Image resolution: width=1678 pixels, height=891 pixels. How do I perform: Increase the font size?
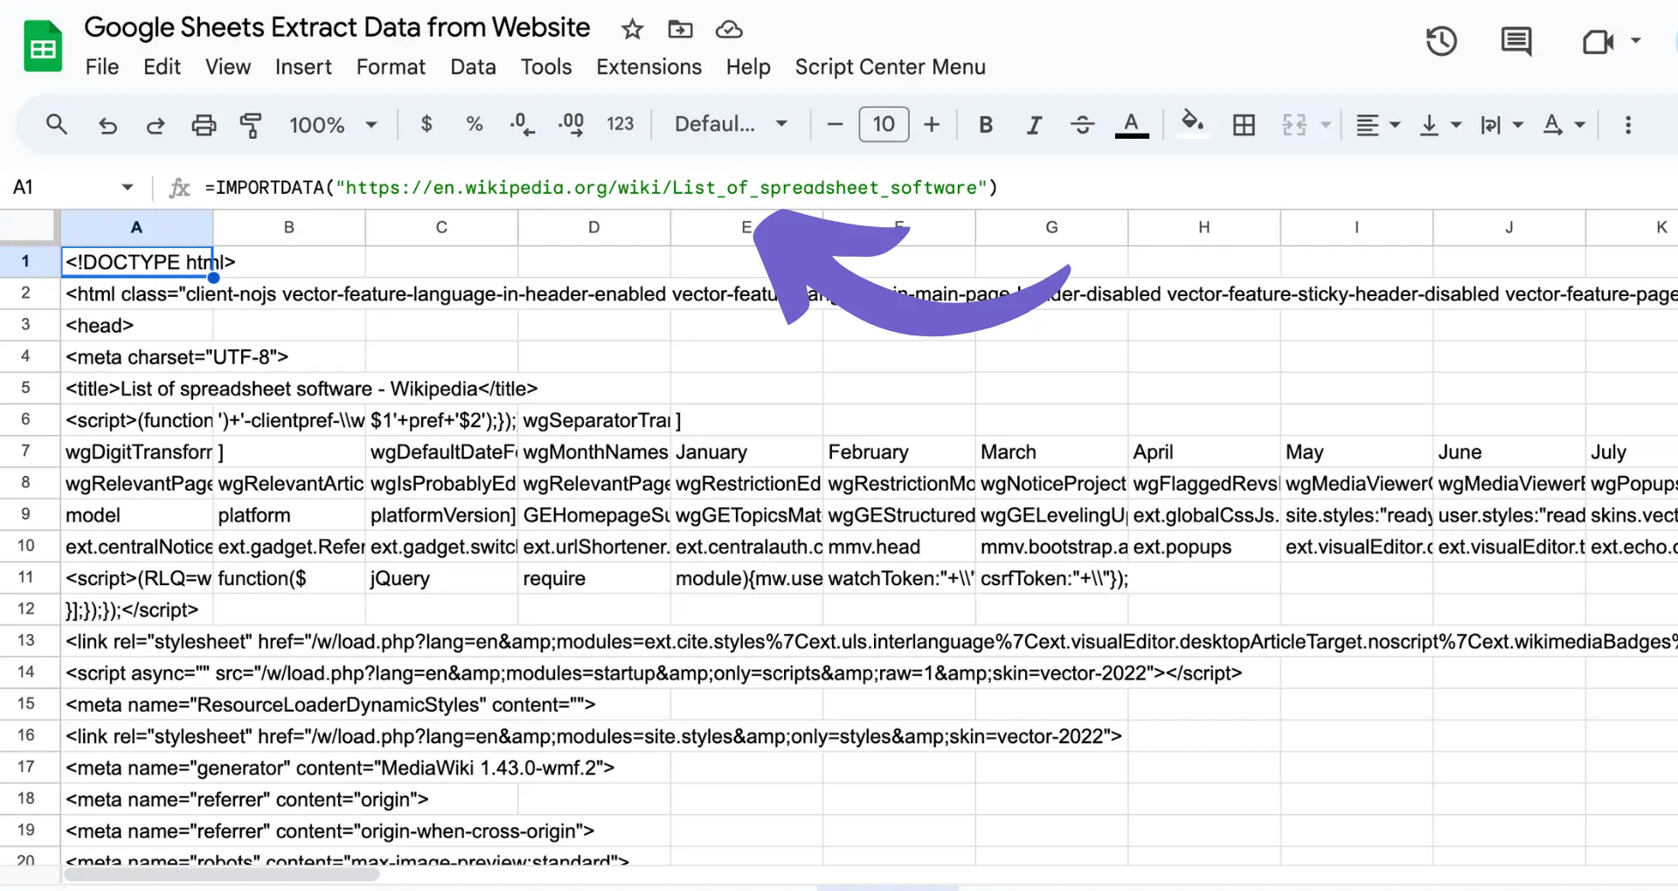(x=932, y=125)
